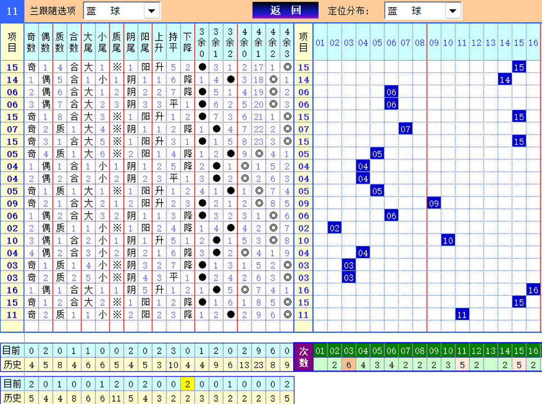
Task: Click the purple 次数 cell
Action: click(x=303, y=357)
